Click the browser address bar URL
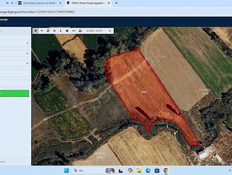This screenshot has height=175, width=232. point(37,12)
